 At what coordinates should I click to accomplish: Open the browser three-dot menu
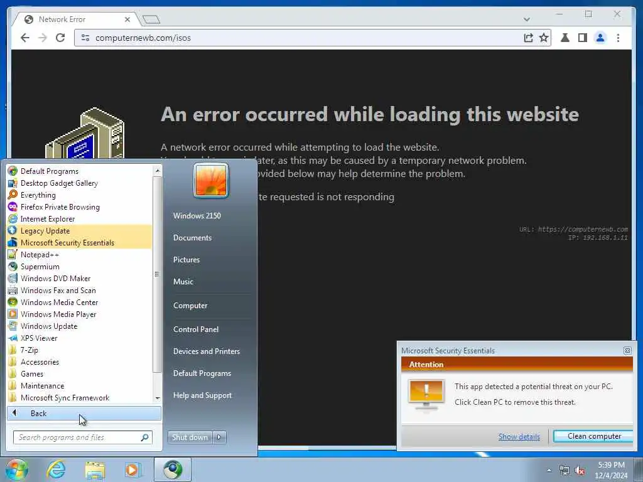pyautogui.click(x=618, y=38)
